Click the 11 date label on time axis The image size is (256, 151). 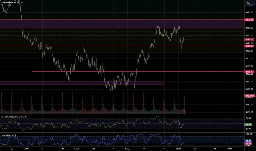pos(164,149)
